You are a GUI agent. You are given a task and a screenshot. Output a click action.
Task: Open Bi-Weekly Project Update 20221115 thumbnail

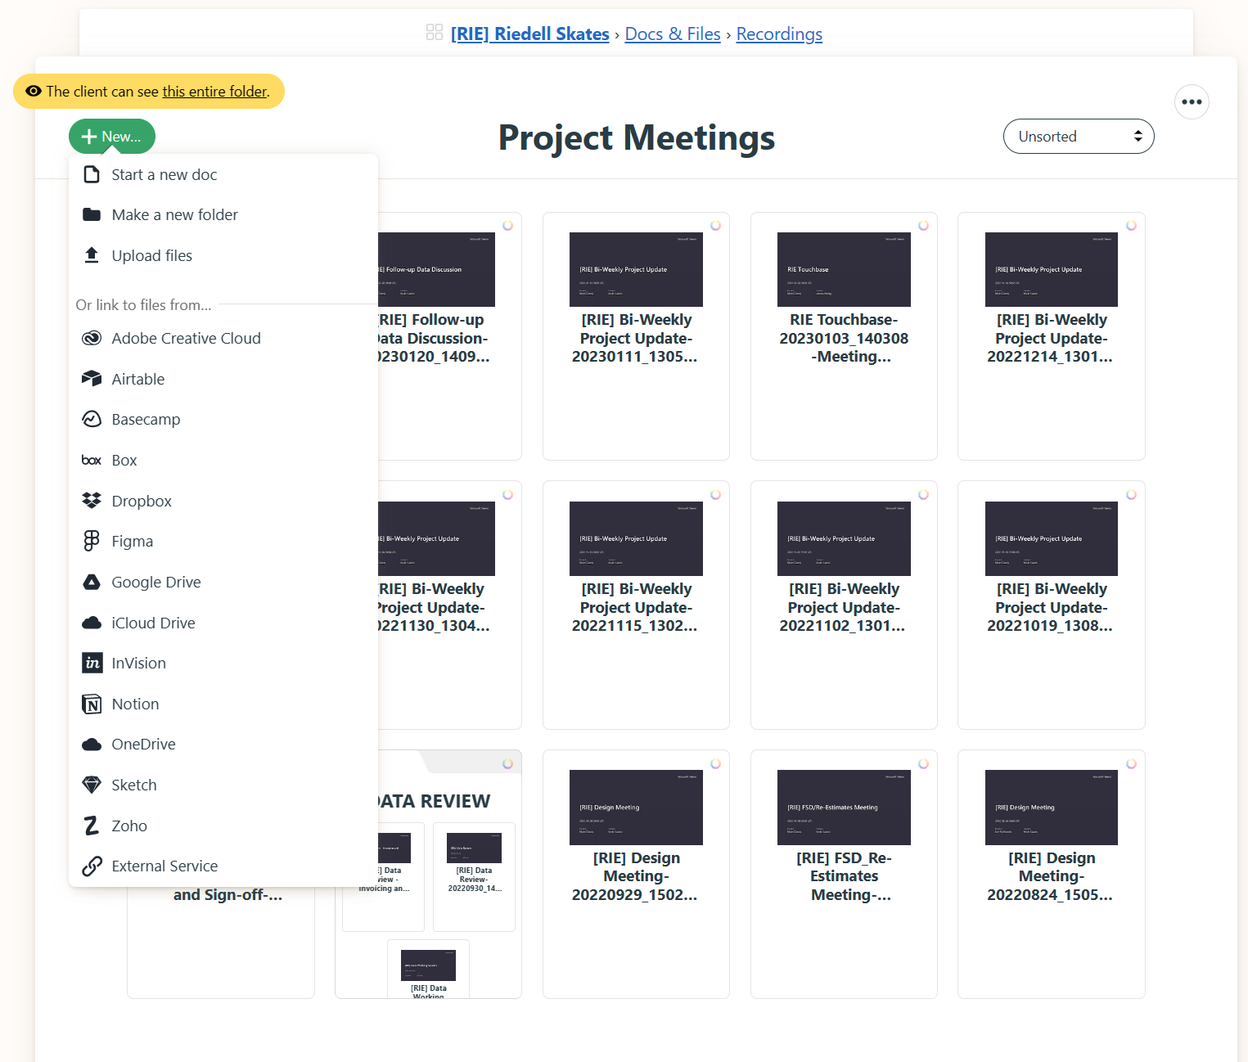(x=636, y=538)
